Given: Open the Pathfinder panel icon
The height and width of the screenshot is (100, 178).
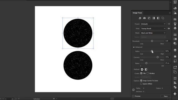Looking at the screenshot, I should [x=175, y=87].
